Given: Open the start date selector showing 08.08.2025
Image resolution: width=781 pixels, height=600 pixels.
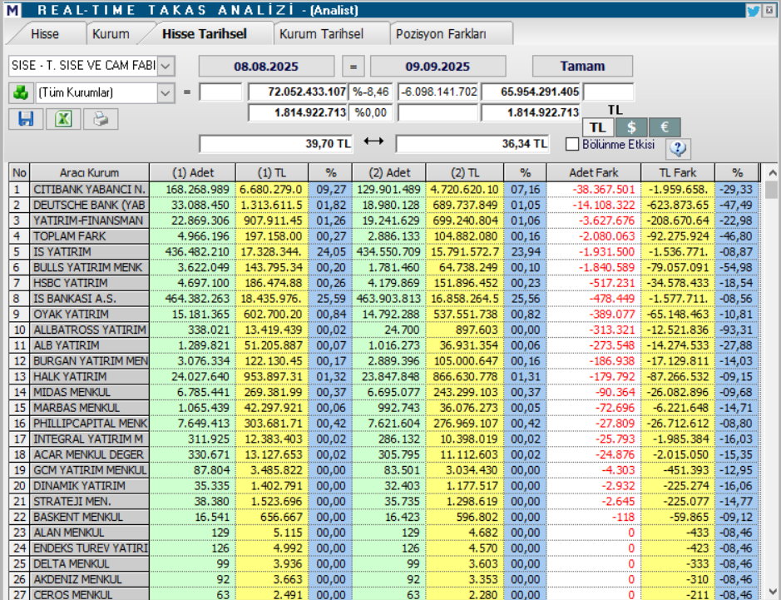Looking at the screenshot, I should (x=266, y=66).
